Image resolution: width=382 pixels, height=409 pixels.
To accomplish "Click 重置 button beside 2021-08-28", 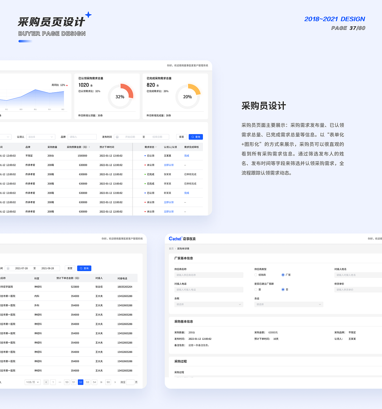I will [x=70, y=268].
